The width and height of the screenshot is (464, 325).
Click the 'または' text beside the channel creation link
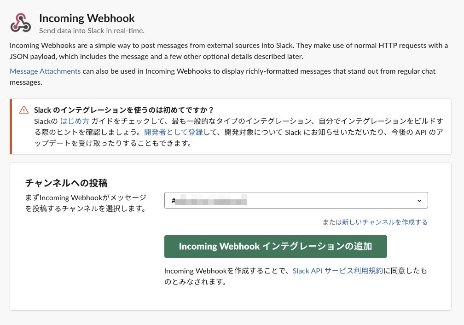point(332,222)
